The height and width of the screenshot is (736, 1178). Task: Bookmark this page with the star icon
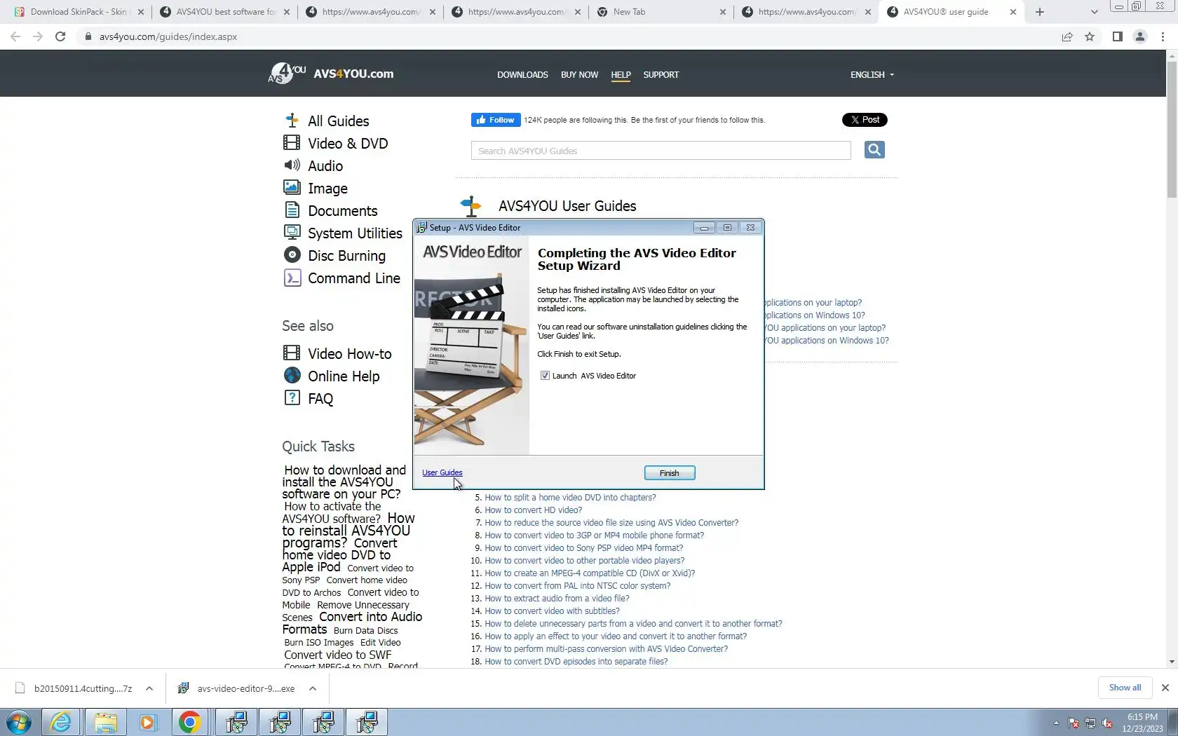(1090, 36)
